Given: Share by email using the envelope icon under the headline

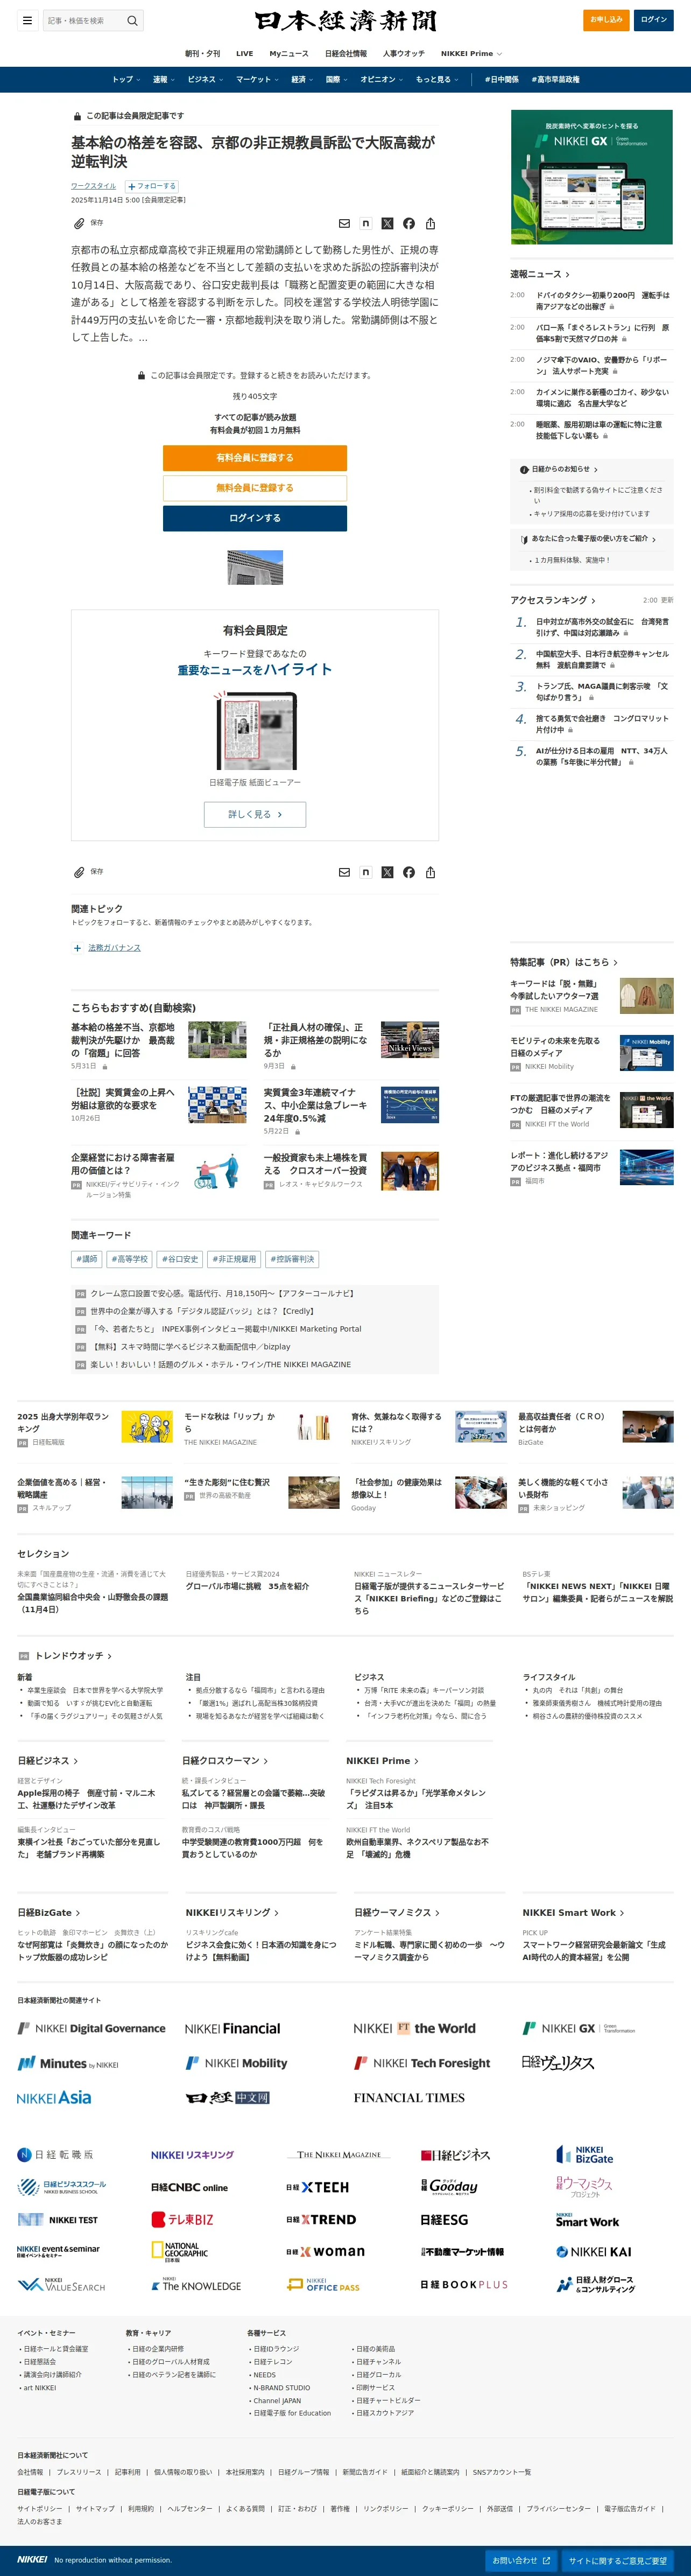Looking at the screenshot, I should pos(344,224).
